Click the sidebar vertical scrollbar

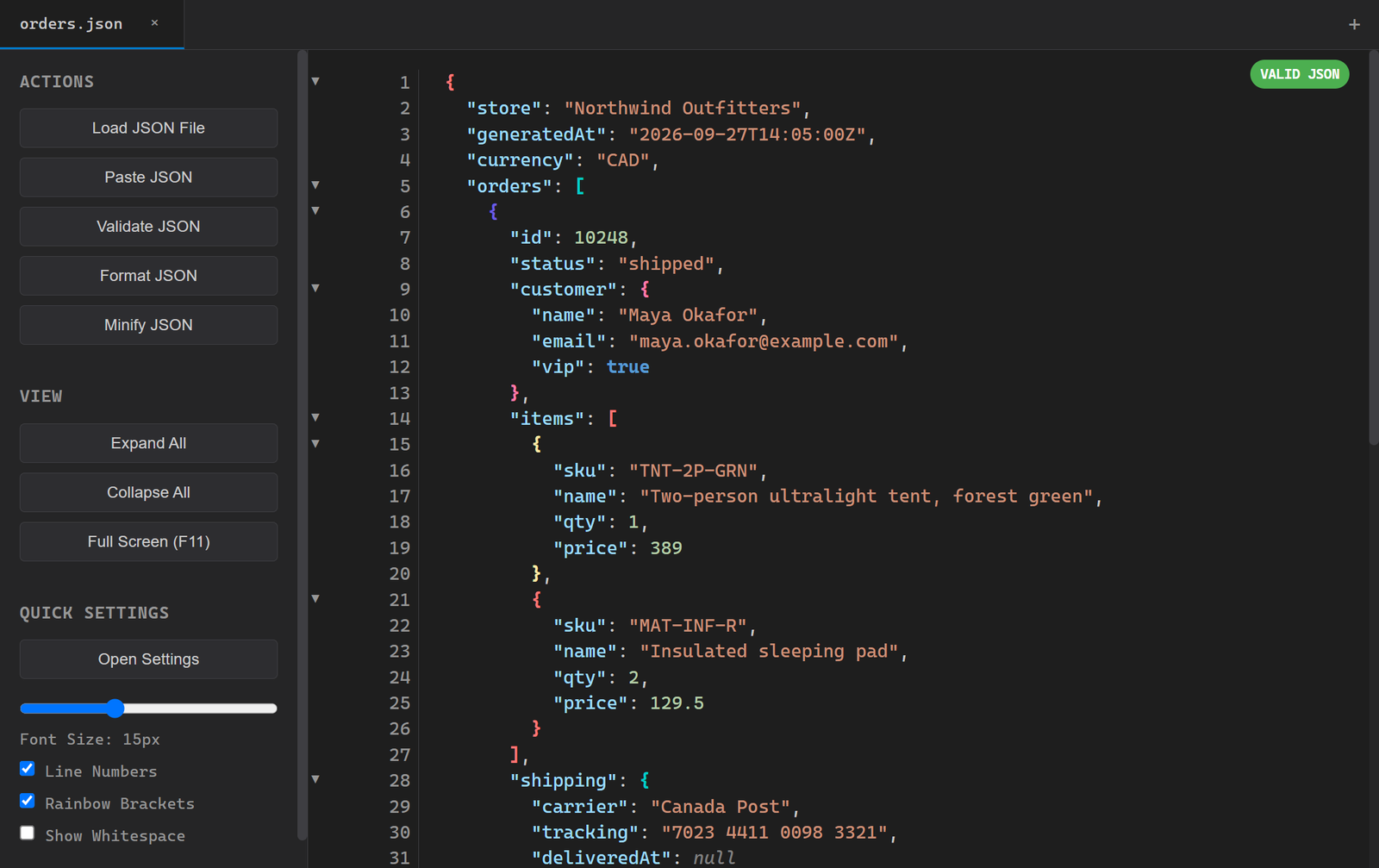click(x=302, y=445)
